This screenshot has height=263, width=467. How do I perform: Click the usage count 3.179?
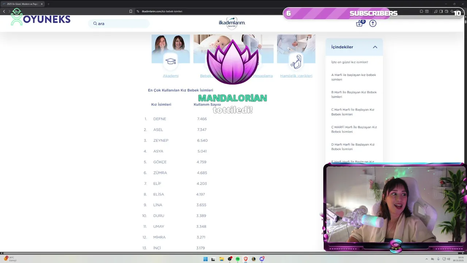[x=201, y=248]
